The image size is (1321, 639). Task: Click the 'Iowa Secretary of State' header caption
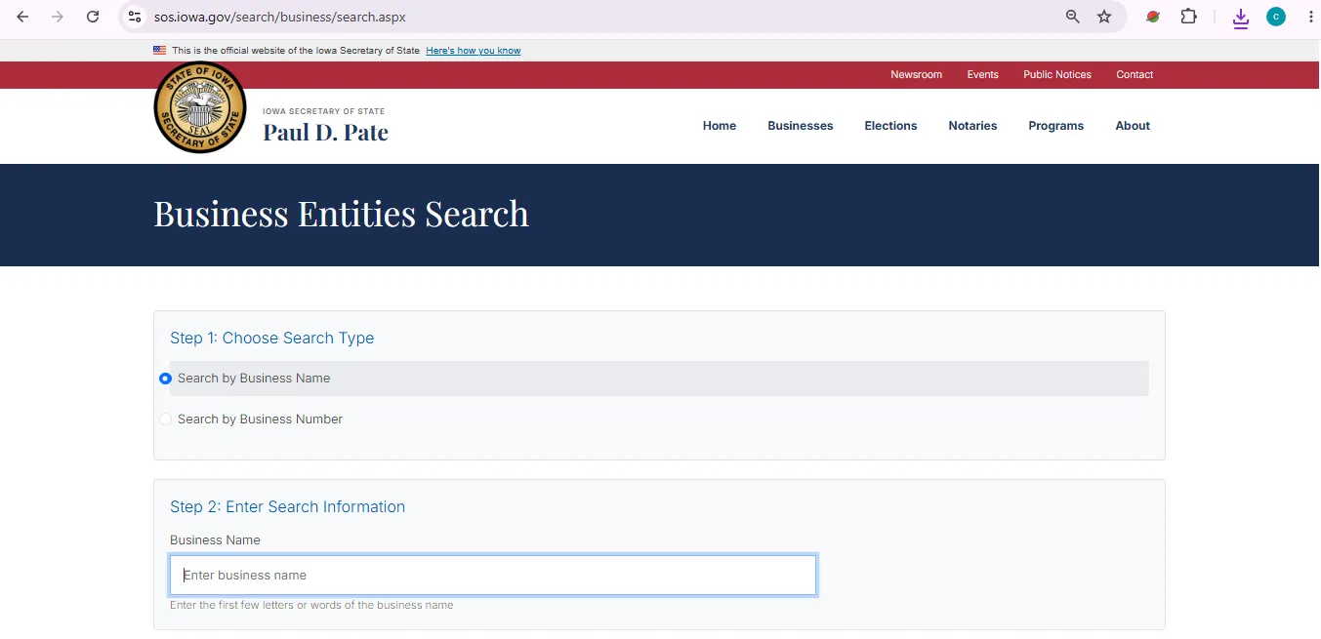click(323, 111)
